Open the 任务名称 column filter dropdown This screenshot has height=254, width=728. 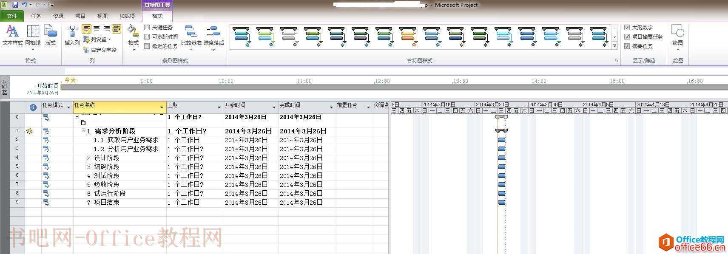coord(162,107)
